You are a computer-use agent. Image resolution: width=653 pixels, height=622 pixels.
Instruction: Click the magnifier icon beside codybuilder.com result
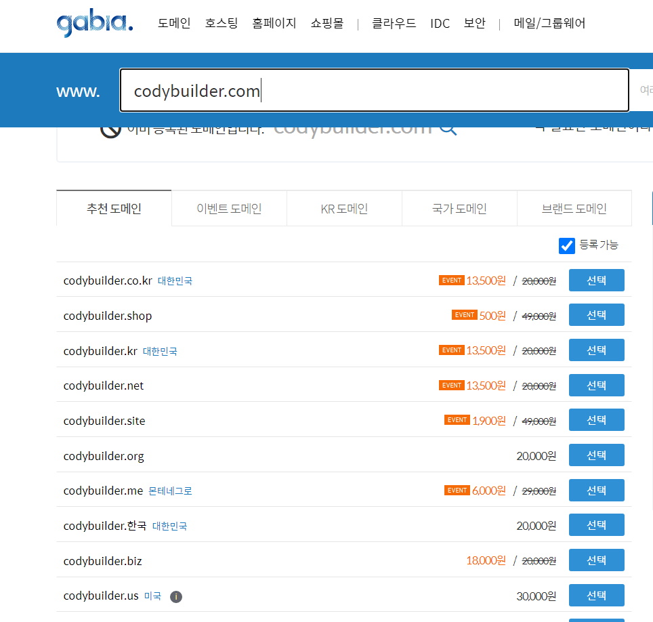(x=448, y=130)
